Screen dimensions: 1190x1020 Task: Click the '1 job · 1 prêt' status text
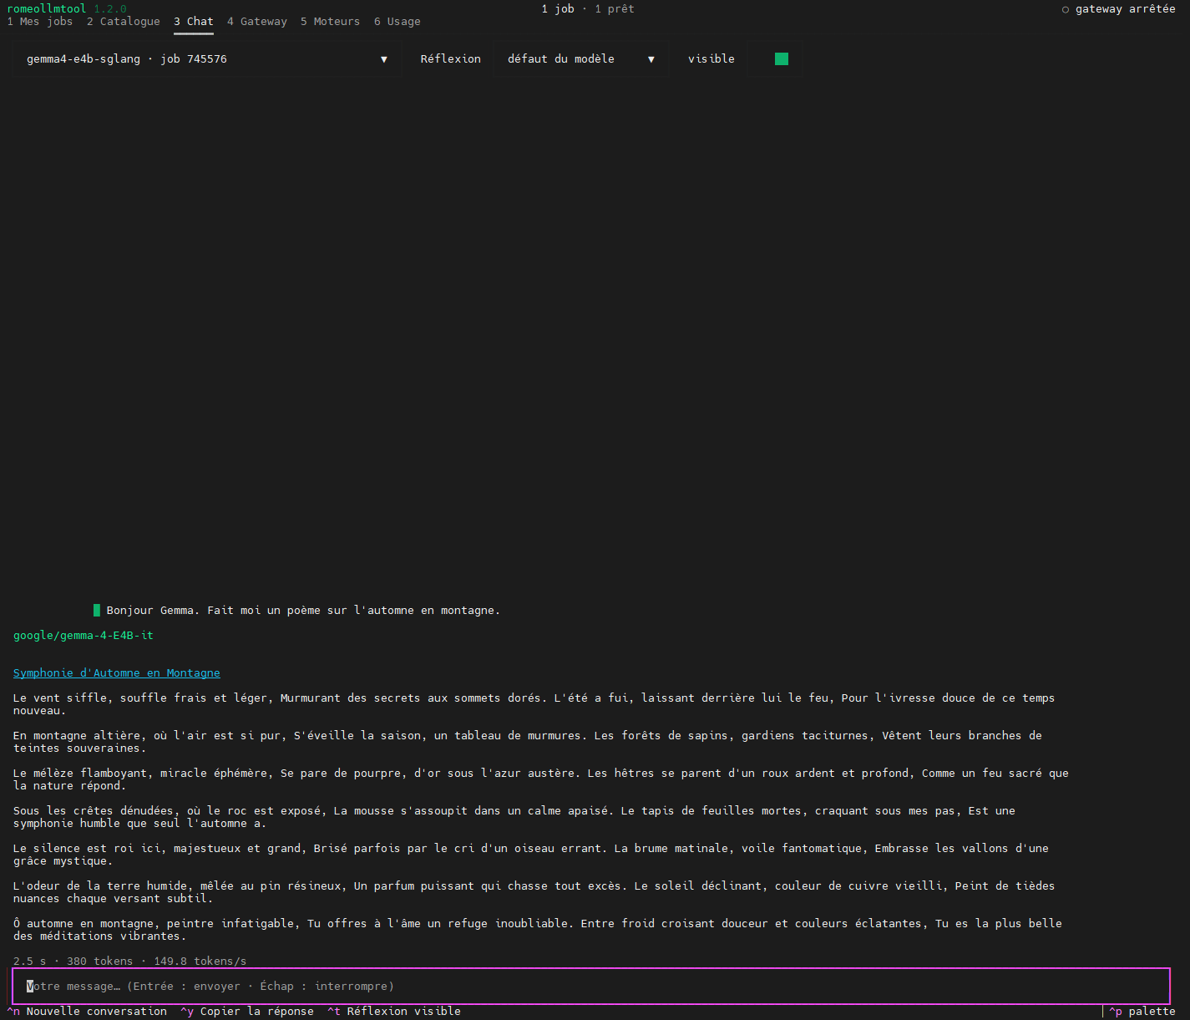tap(588, 9)
